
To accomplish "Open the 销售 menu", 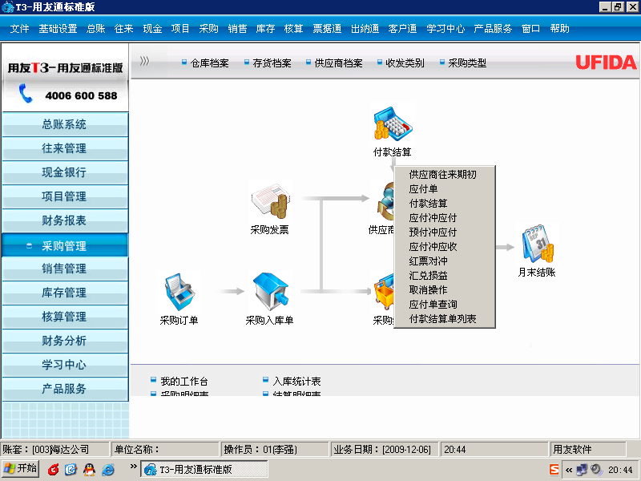I will point(237,29).
